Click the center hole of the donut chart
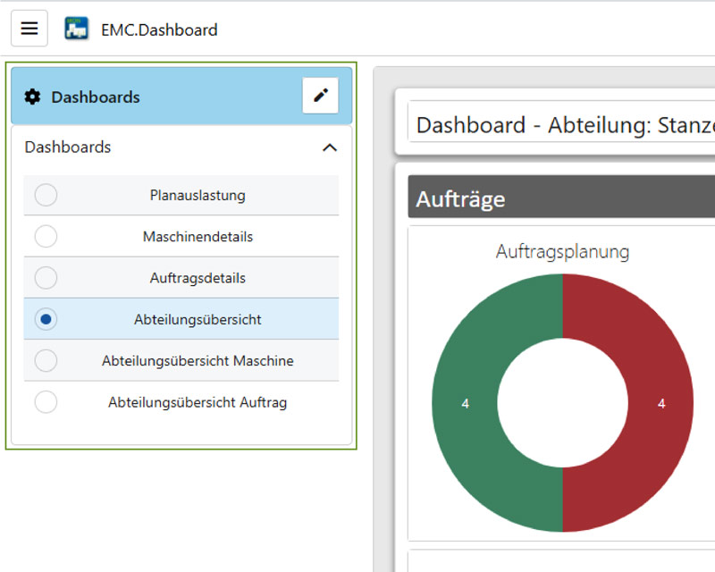The width and height of the screenshot is (715, 572). coord(563,404)
